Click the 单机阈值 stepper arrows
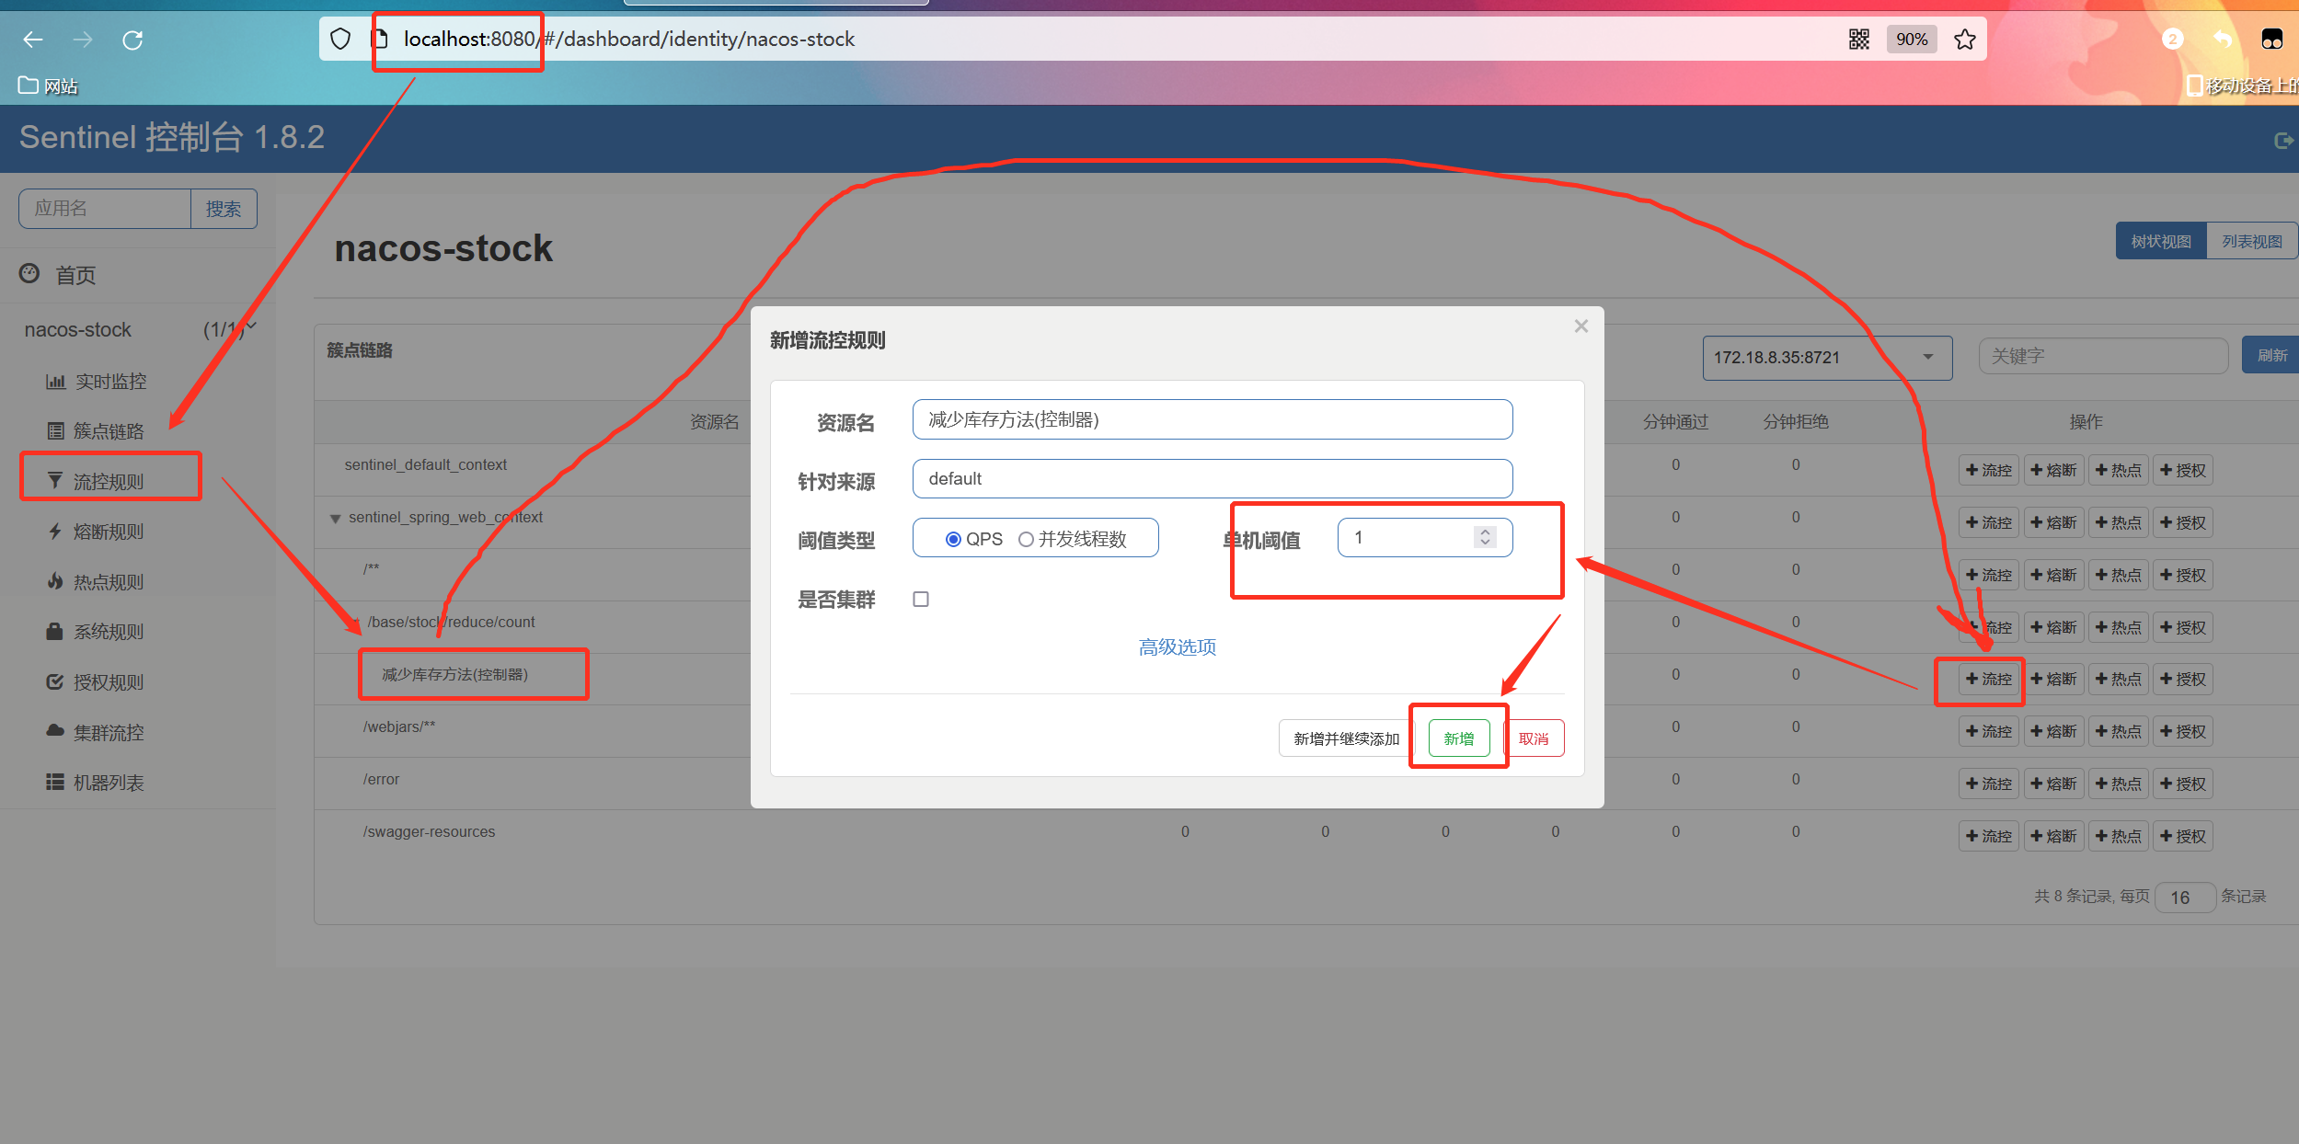This screenshot has width=2299, height=1144. coord(1485,537)
